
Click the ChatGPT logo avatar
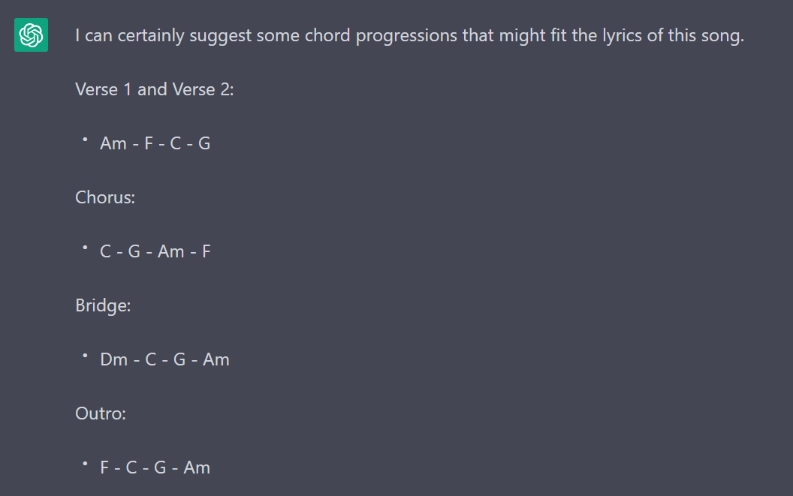click(x=31, y=35)
